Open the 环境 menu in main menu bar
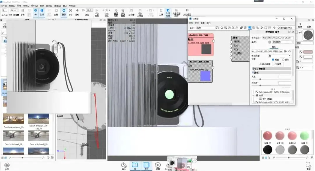The image size is (315, 171). pyautogui.click(x=19, y=6)
